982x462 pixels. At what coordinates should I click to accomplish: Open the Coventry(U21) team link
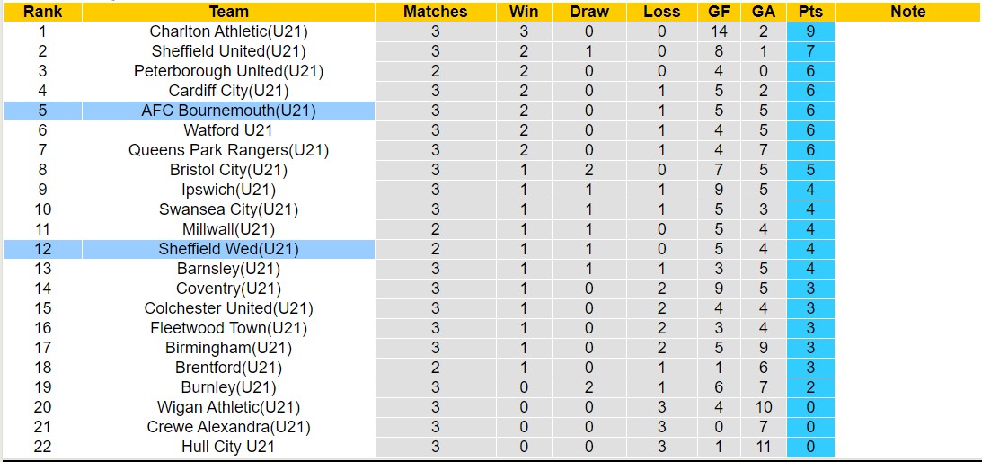pos(228,289)
